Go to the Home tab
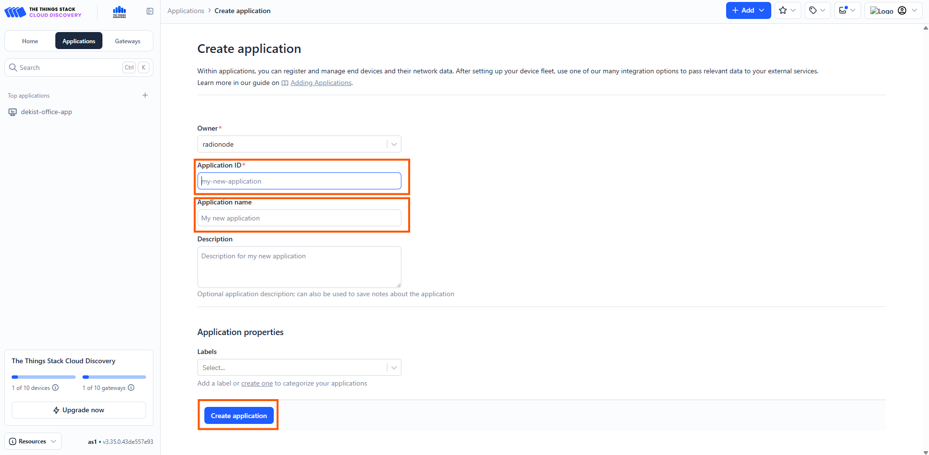929x455 pixels. [30, 41]
